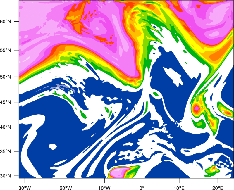Click the 60°N latitude label
Image resolution: width=234 pixels, height=190 pixels.
click(6, 21)
